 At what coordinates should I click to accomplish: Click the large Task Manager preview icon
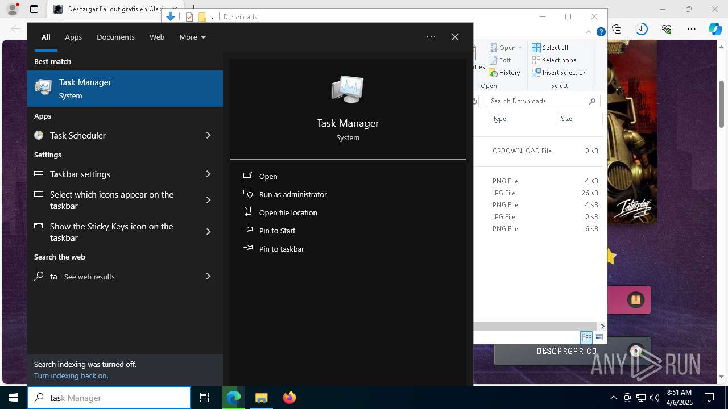pyautogui.click(x=348, y=90)
